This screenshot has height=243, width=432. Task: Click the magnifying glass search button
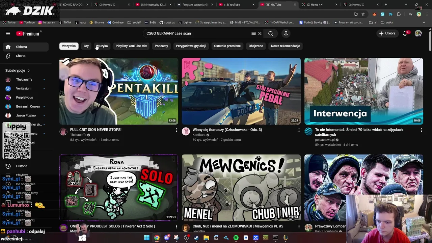point(271,33)
